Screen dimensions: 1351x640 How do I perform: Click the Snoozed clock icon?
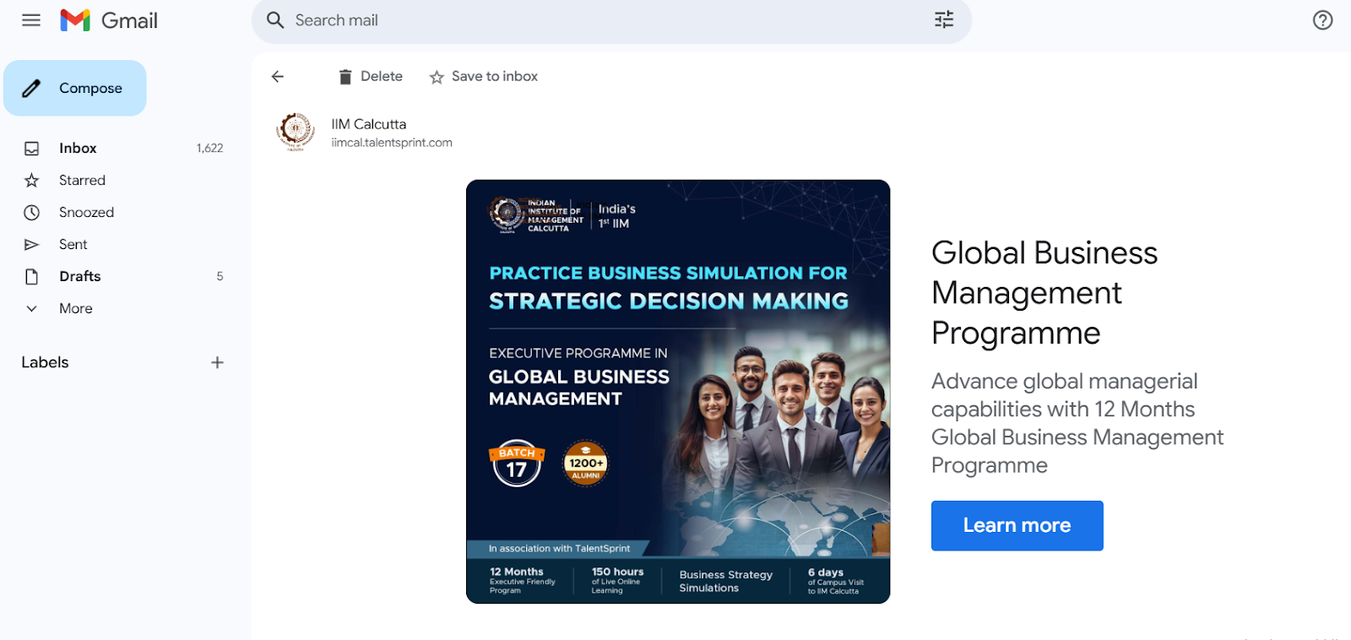[32, 213]
